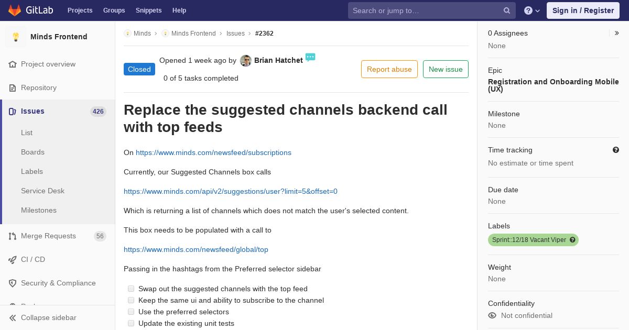Open the Snippets menu item
This screenshot has width=629, height=330.
(148, 10)
